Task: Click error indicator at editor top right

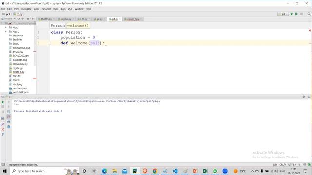Action: pos(310,30)
